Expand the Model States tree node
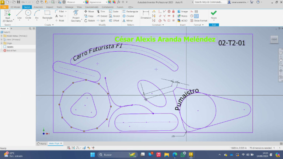 tap(1, 36)
